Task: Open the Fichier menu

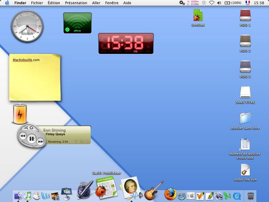Action: pos(37,3)
